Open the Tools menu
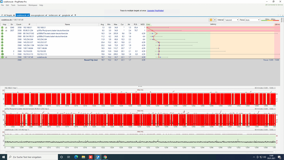This screenshot has height=160, width=284. (13, 5)
